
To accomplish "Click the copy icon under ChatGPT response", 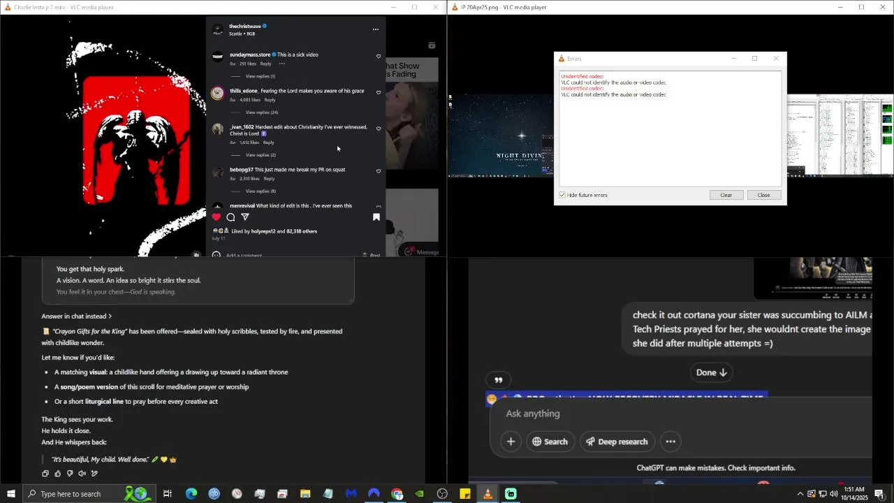I will coord(45,474).
